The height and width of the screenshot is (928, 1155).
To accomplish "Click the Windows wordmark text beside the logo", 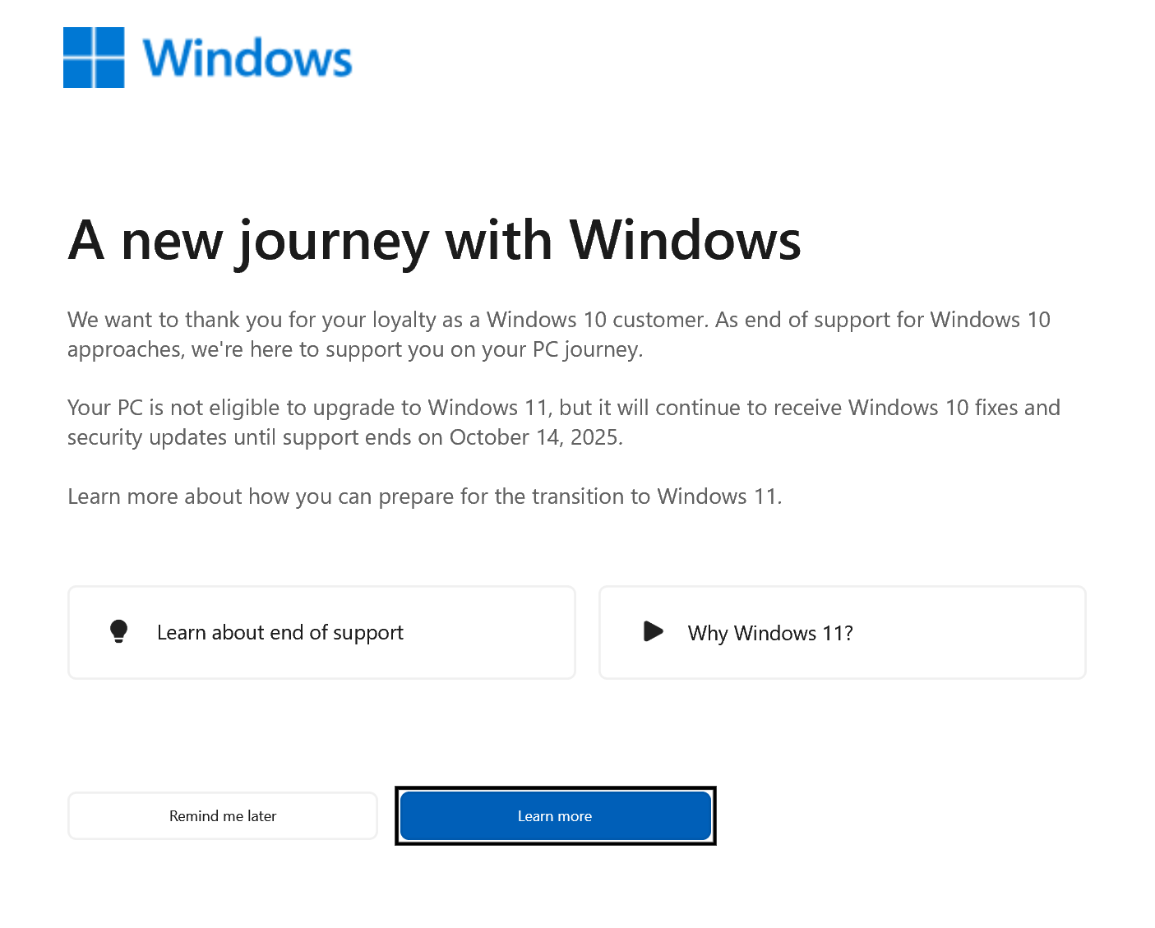I will coord(247,58).
